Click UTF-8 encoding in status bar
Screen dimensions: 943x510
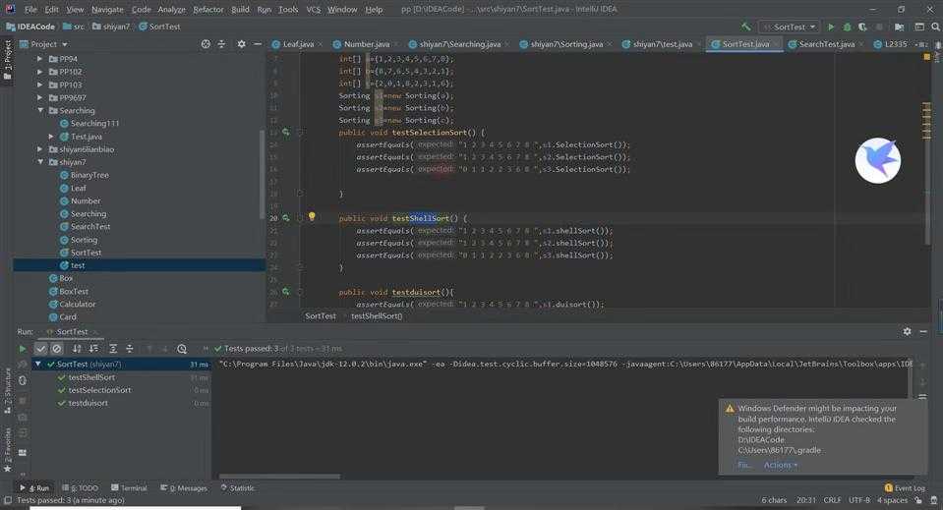[x=858, y=500]
